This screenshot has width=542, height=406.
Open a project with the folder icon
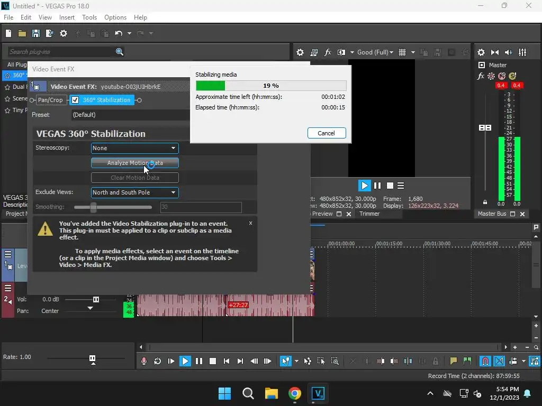pyautogui.click(x=22, y=33)
